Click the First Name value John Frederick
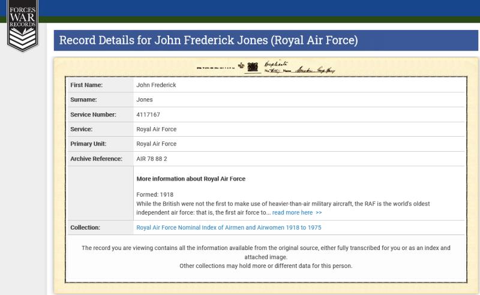Viewport: 480px width, 295px height. click(156, 85)
